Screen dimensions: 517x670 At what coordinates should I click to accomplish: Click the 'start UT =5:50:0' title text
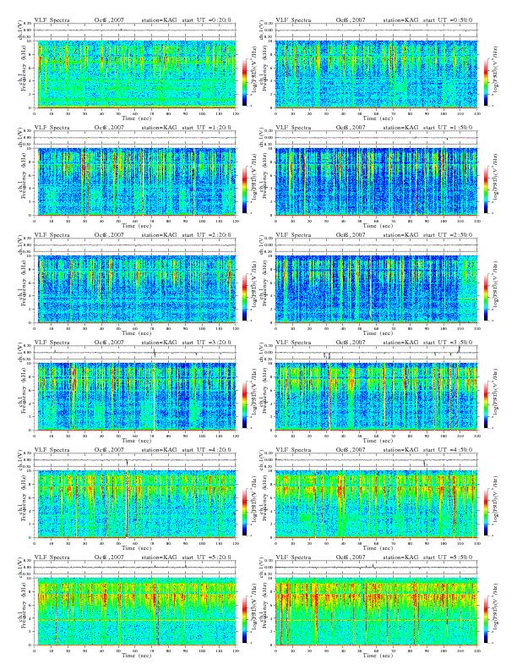[449, 557]
